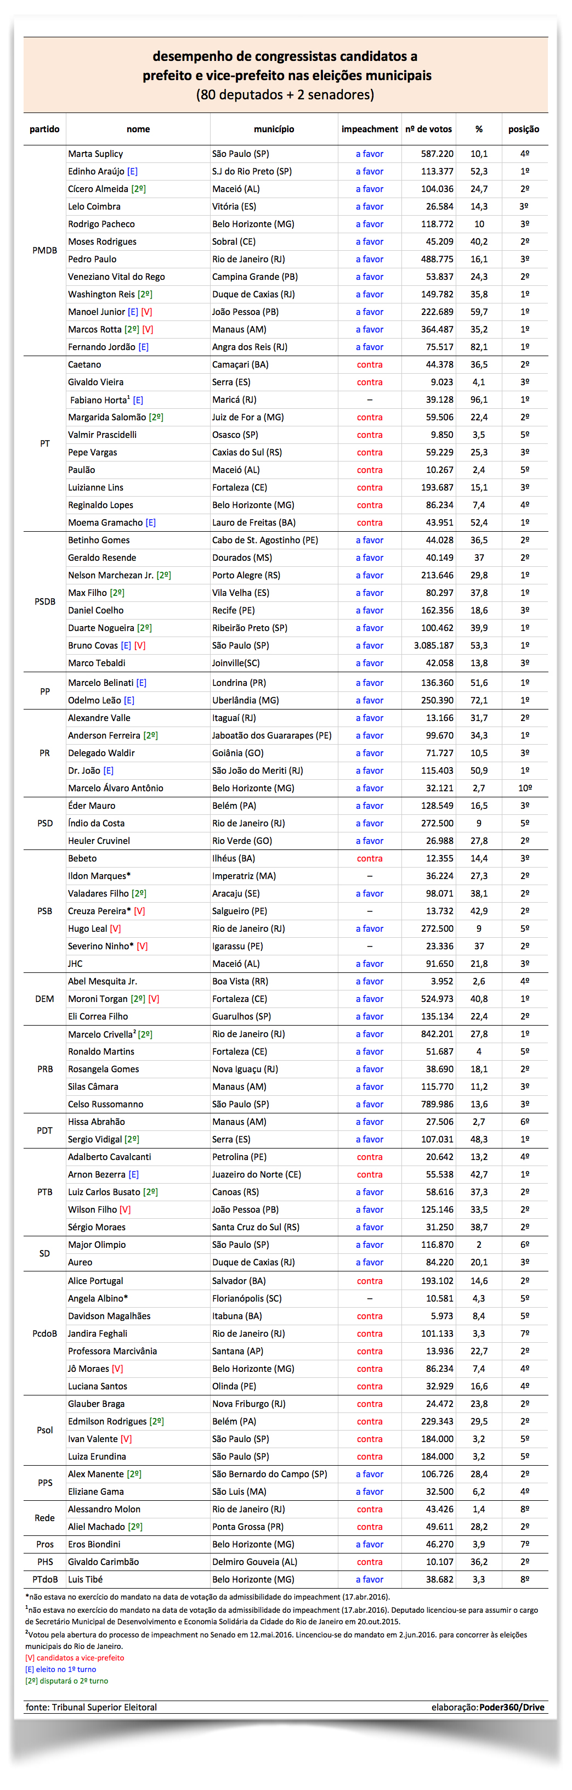
Task: Click the 'nº de votos' column header
Action: coord(428,130)
